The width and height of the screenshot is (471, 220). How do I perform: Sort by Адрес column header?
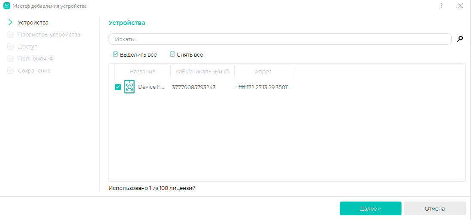click(x=263, y=72)
